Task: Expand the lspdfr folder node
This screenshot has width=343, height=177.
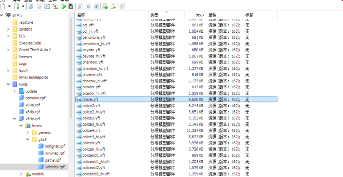Action: click(8, 70)
